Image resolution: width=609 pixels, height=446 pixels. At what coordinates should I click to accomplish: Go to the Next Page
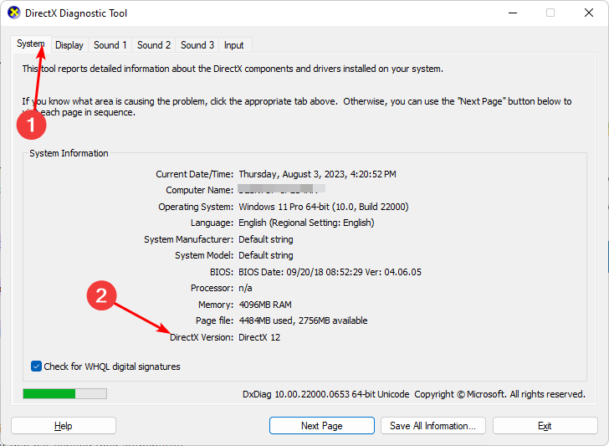[x=321, y=426]
